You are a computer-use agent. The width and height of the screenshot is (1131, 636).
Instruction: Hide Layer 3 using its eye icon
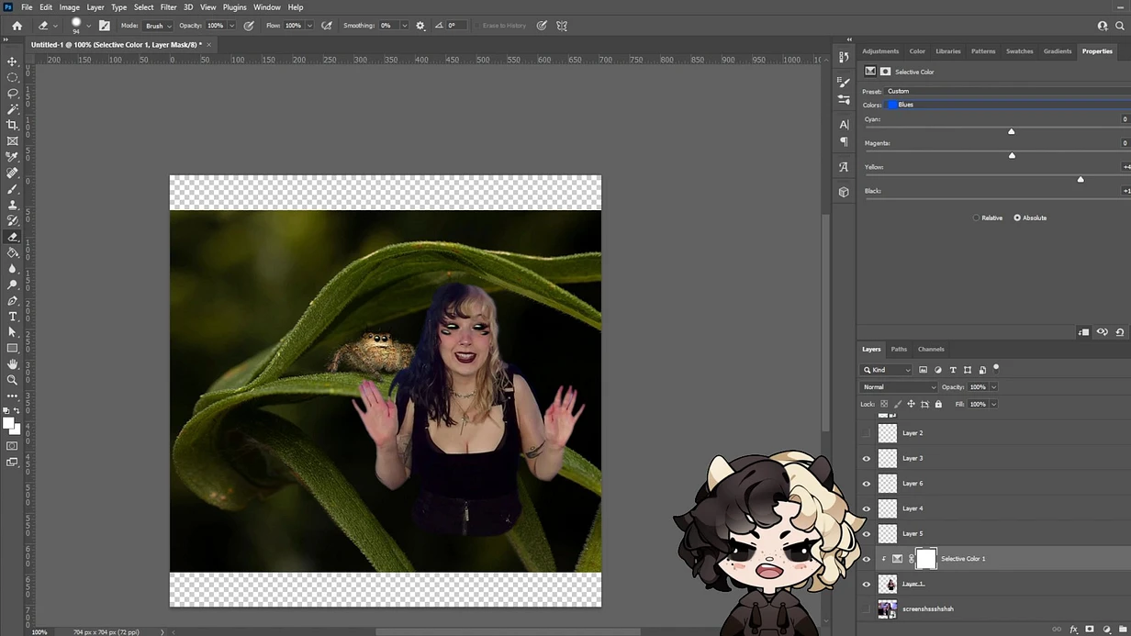pyautogui.click(x=866, y=458)
